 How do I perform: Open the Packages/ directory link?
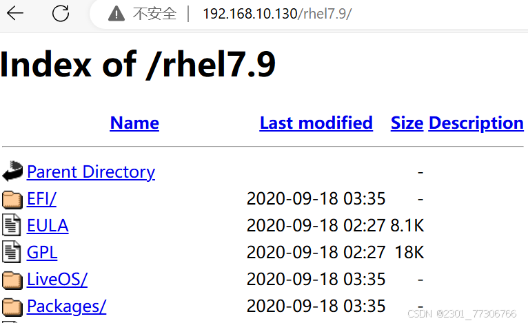pos(67,306)
